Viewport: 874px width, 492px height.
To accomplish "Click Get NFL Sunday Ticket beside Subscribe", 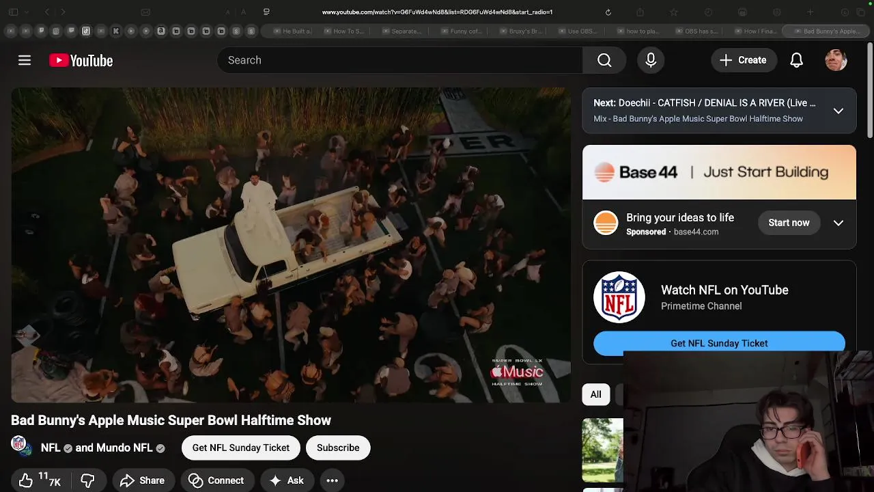I will [241, 448].
